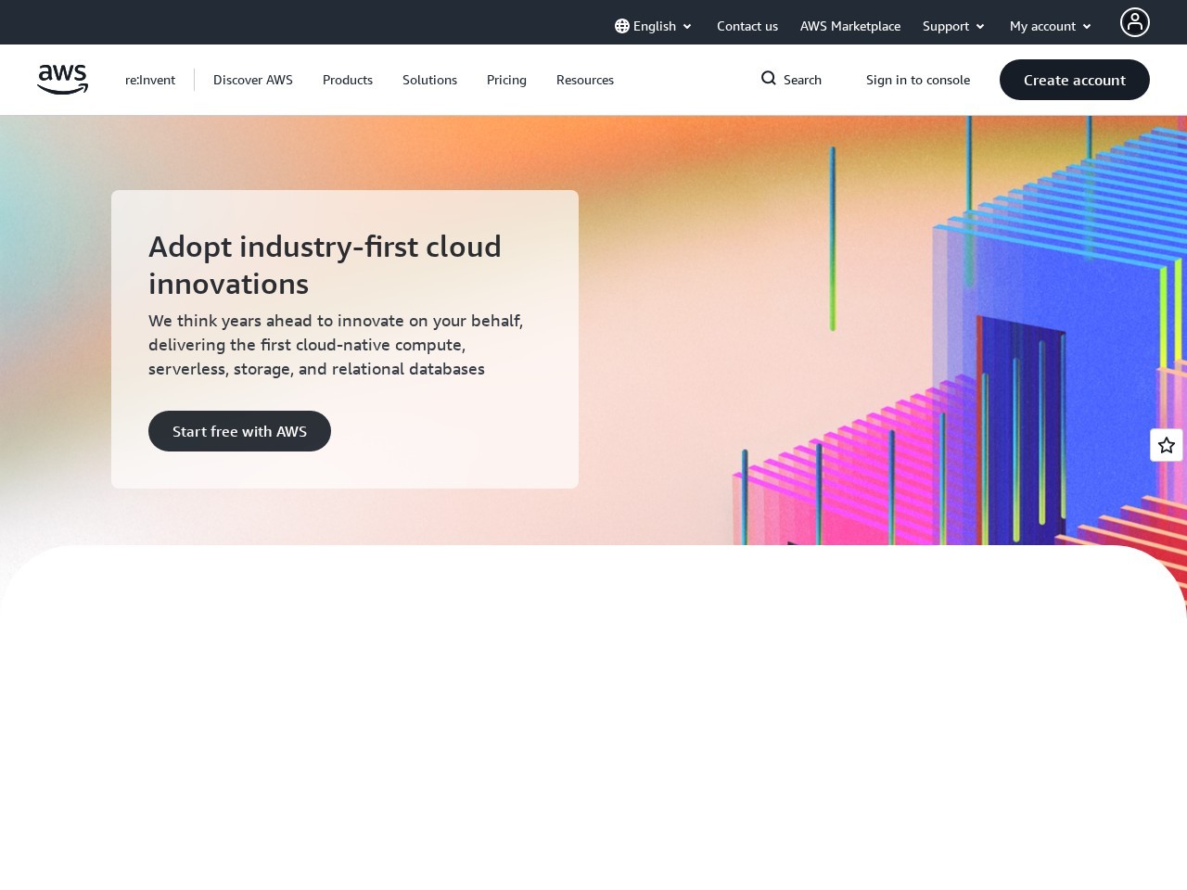The height and width of the screenshot is (890, 1187).
Task: Open the My account menu label
Action: click(x=1042, y=26)
